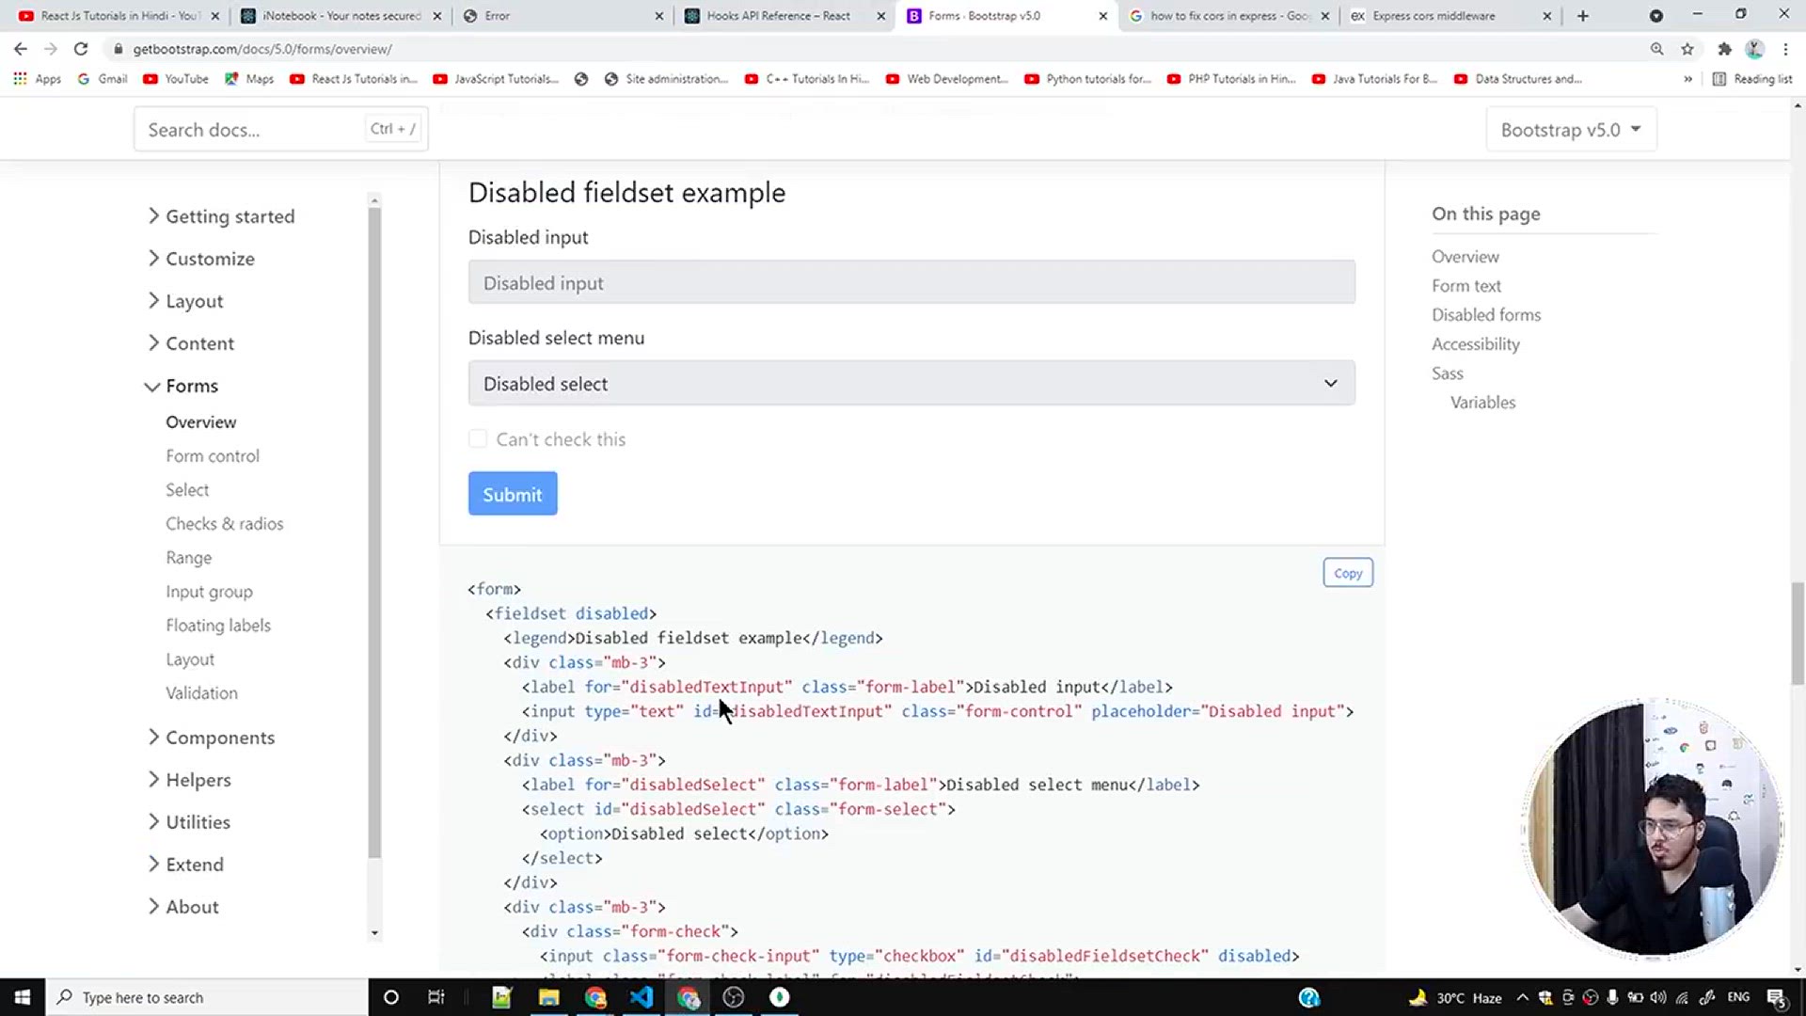Show more bookmarks with the double chevron
The image size is (1806, 1016).
coord(1687,79)
